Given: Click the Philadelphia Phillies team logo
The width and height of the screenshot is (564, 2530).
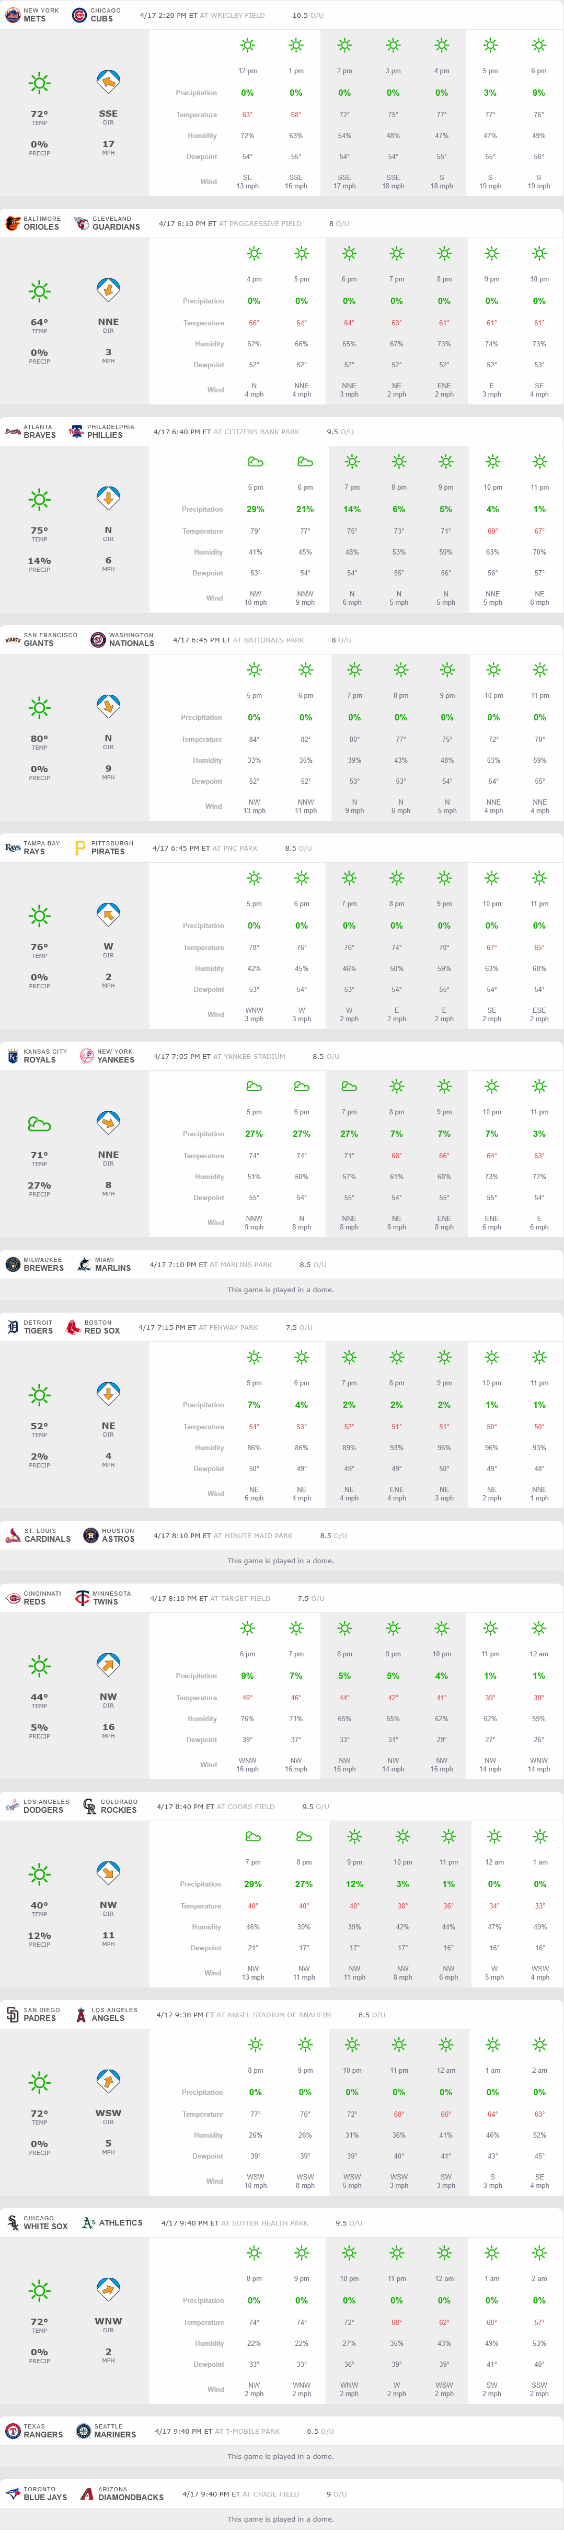Looking at the screenshot, I should tap(75, 432).
